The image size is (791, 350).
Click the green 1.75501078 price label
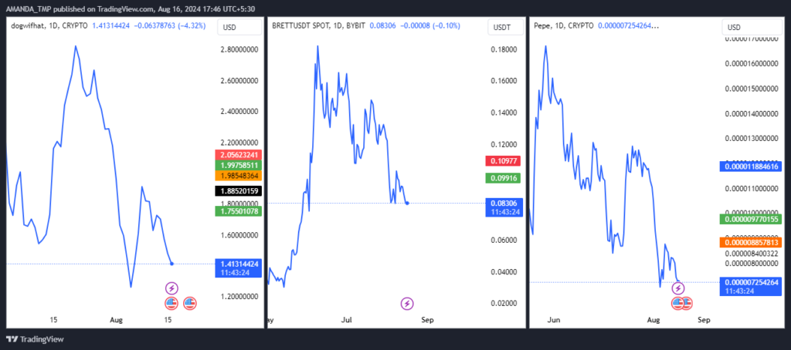click(x=239, y=211)
